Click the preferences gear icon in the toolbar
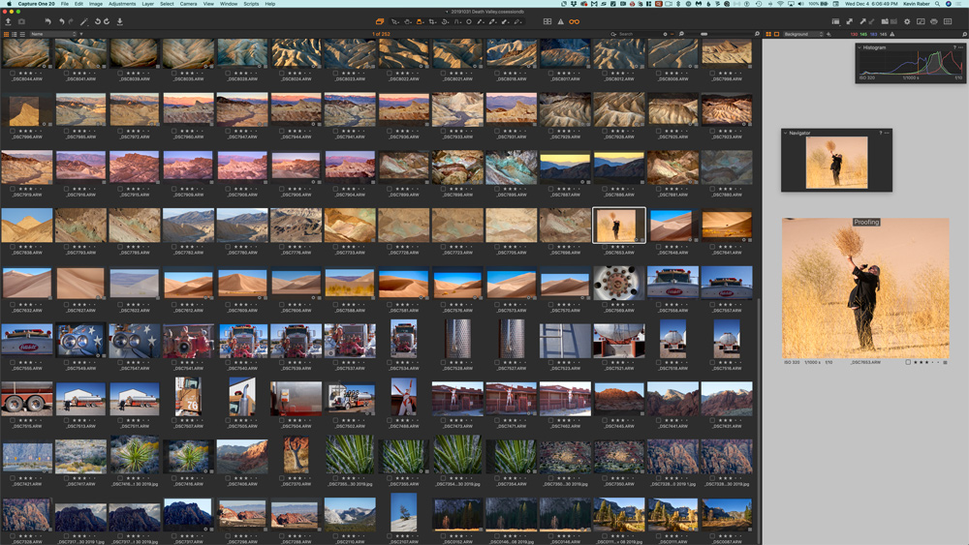969x545 pixels. click(x=907, y=21)
